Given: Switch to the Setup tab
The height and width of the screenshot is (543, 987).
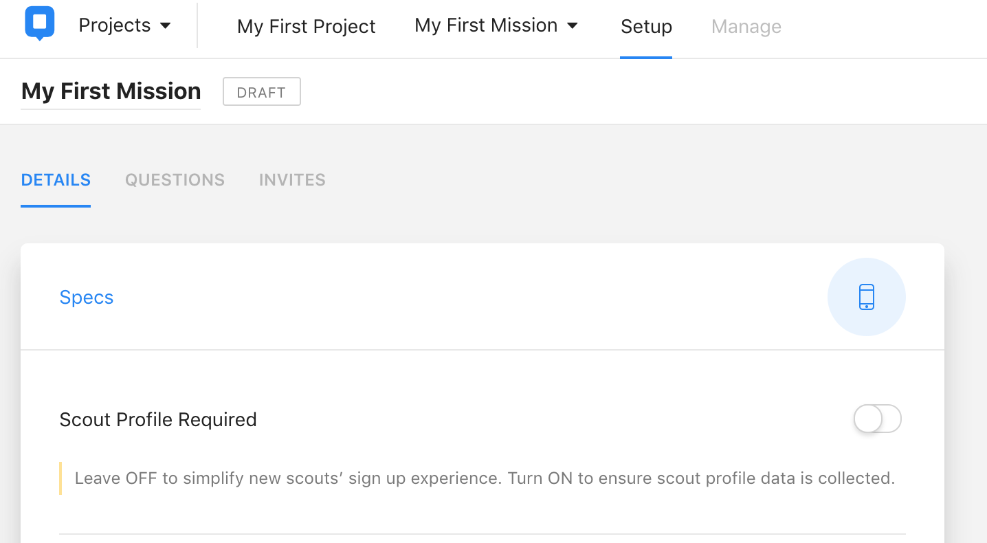Looking at the screenshot, I should tap(646, 27).
